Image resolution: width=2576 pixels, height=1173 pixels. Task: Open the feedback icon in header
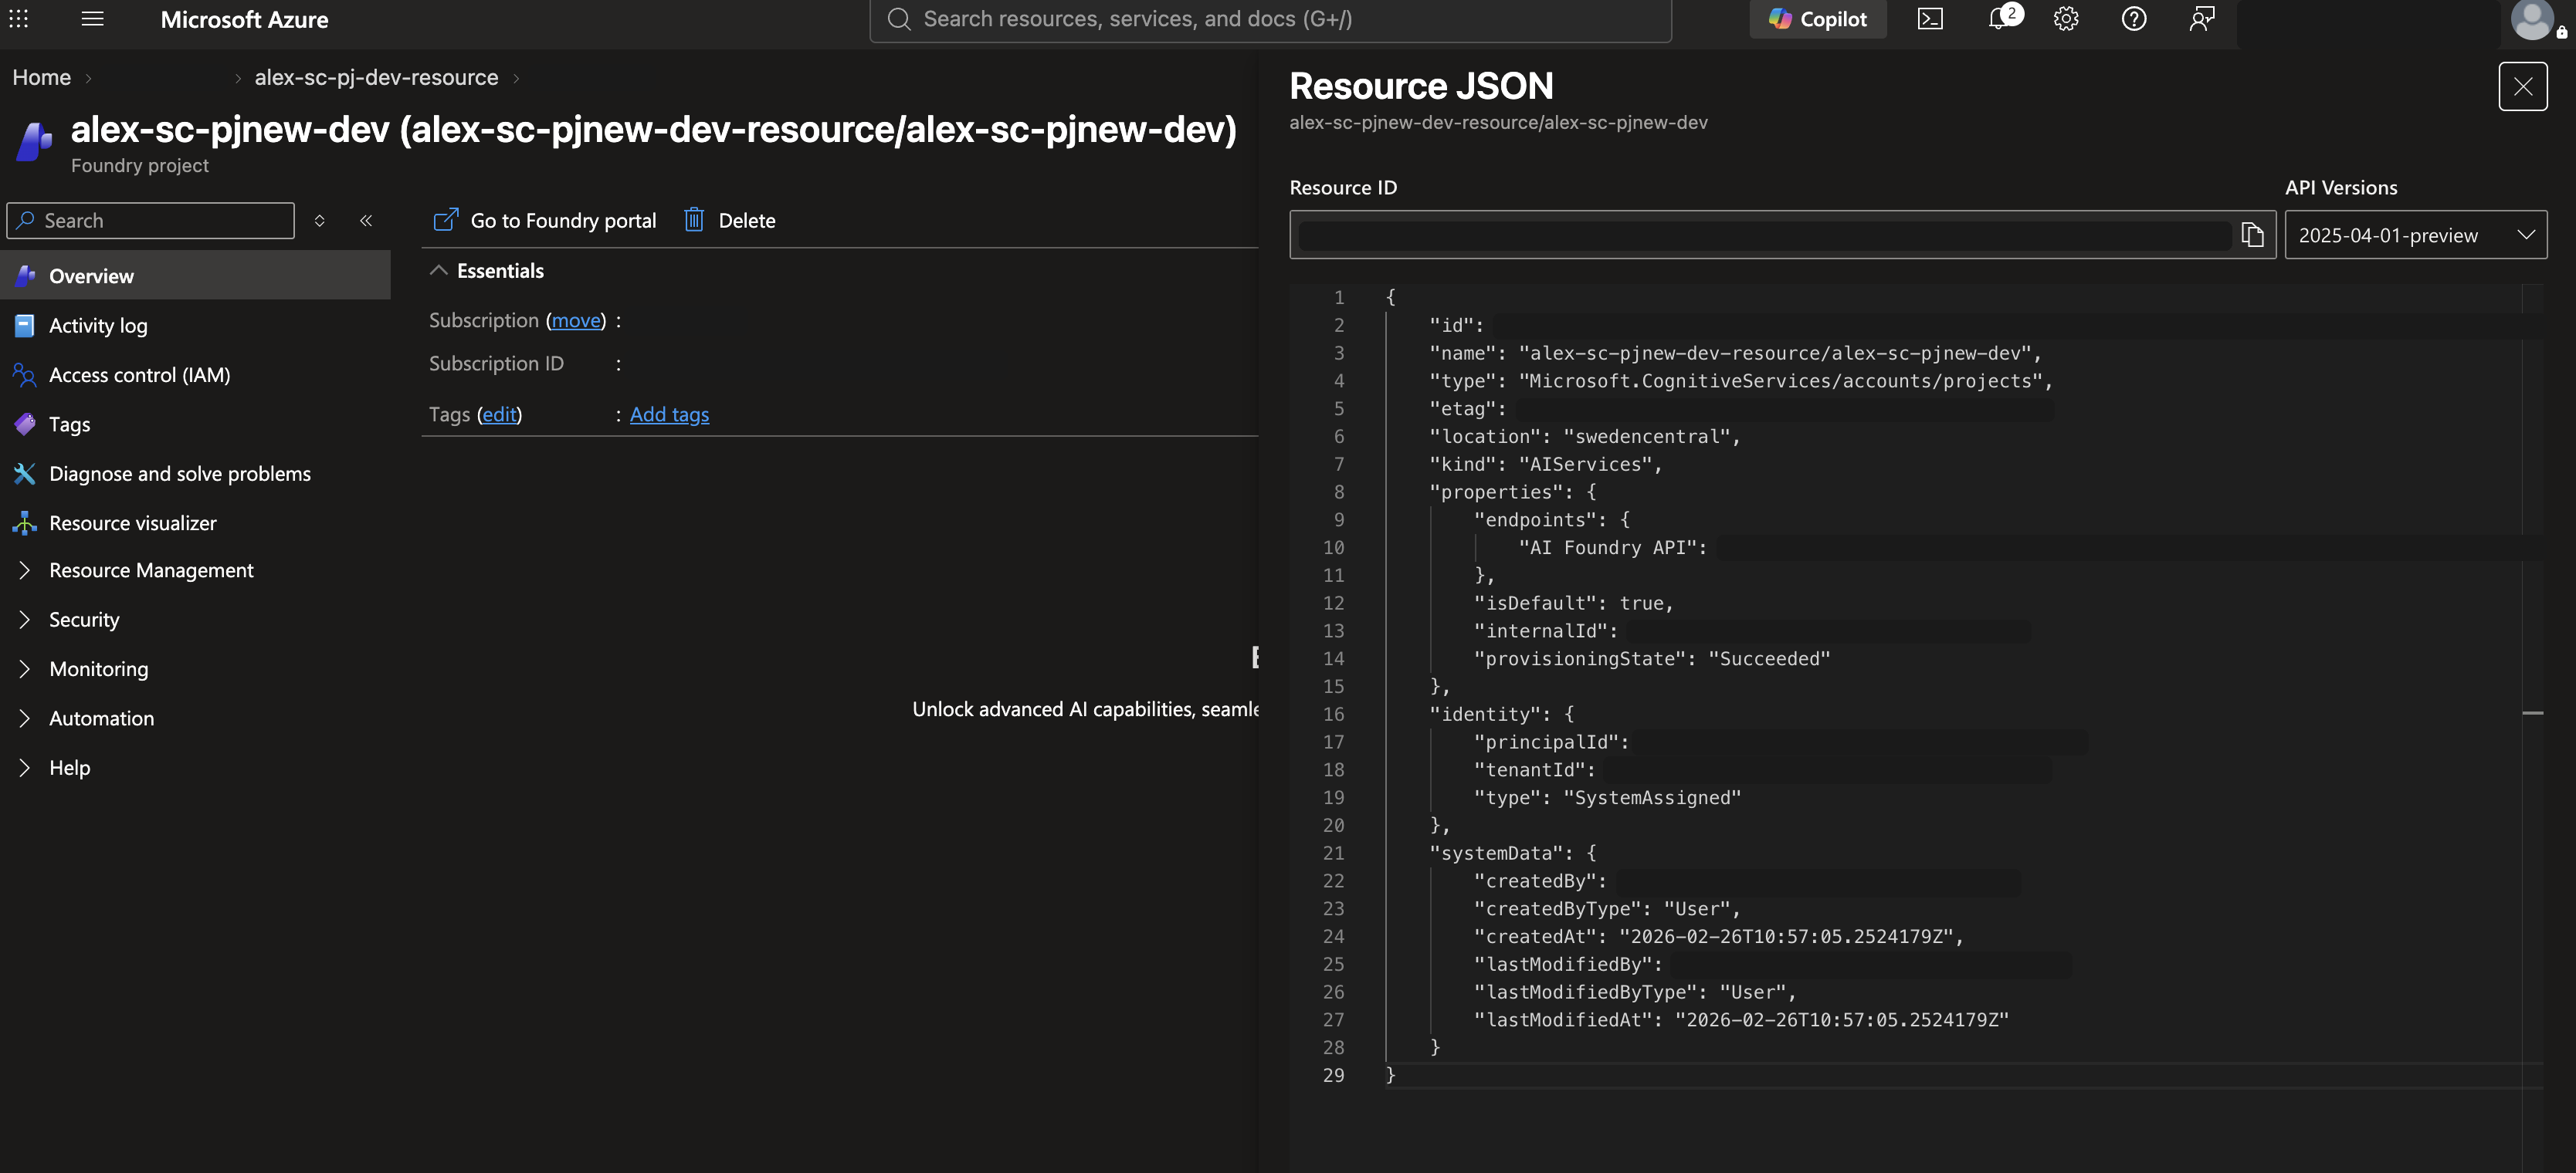point(2202,19)
